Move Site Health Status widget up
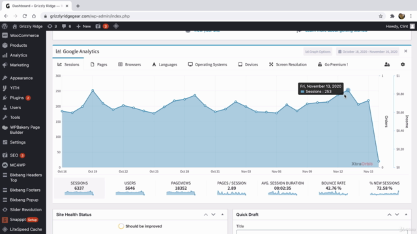The image size is (417, 234). pos(206,214)
